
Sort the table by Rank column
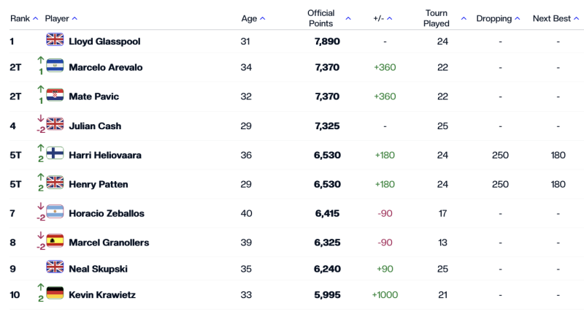(x=24, y=18)
